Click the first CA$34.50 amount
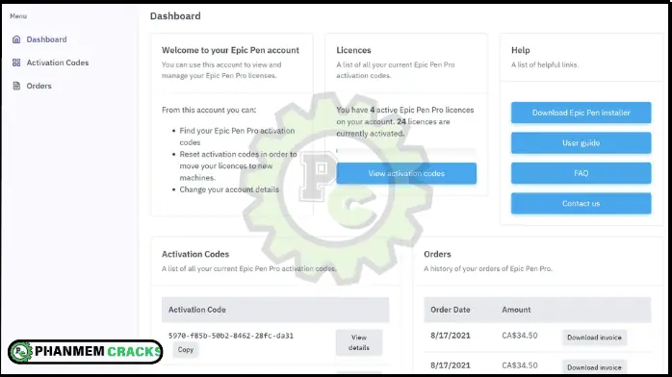This screenshot has height=377, width=672. [x=520, y=335]
